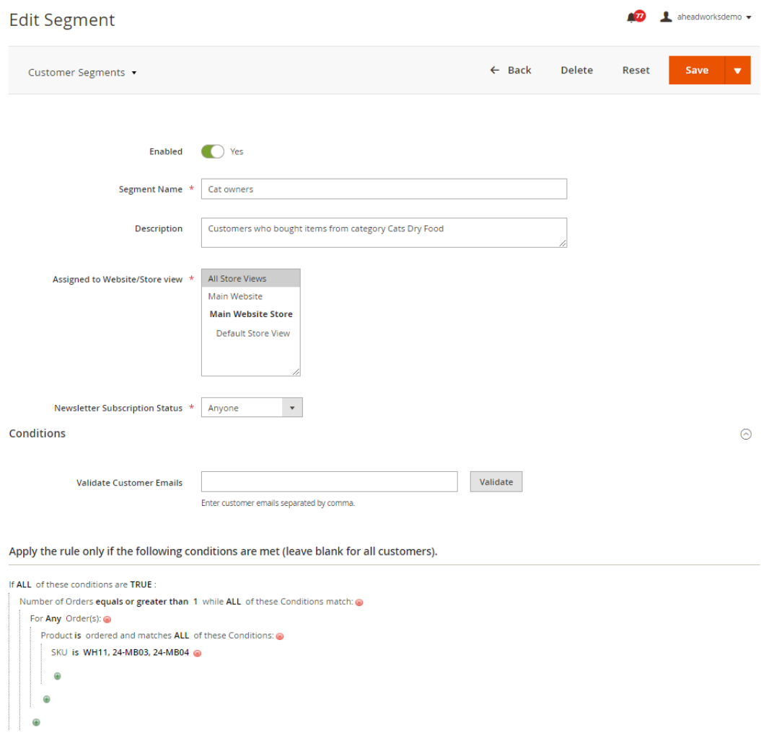Open Newsletter Subscription Status dropdown
The height and width of the screenshot is (735, 761).
(252, 407)
